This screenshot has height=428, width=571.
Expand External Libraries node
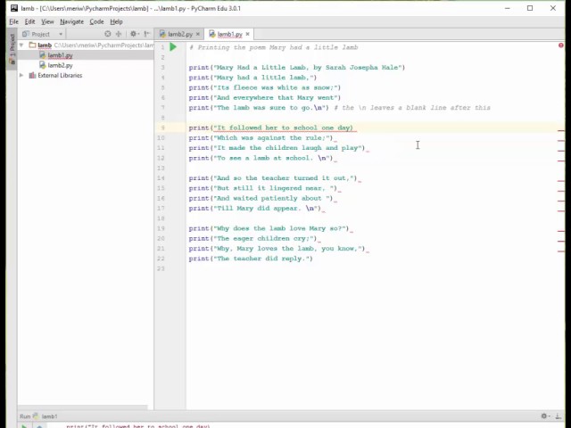pos(21,75)
